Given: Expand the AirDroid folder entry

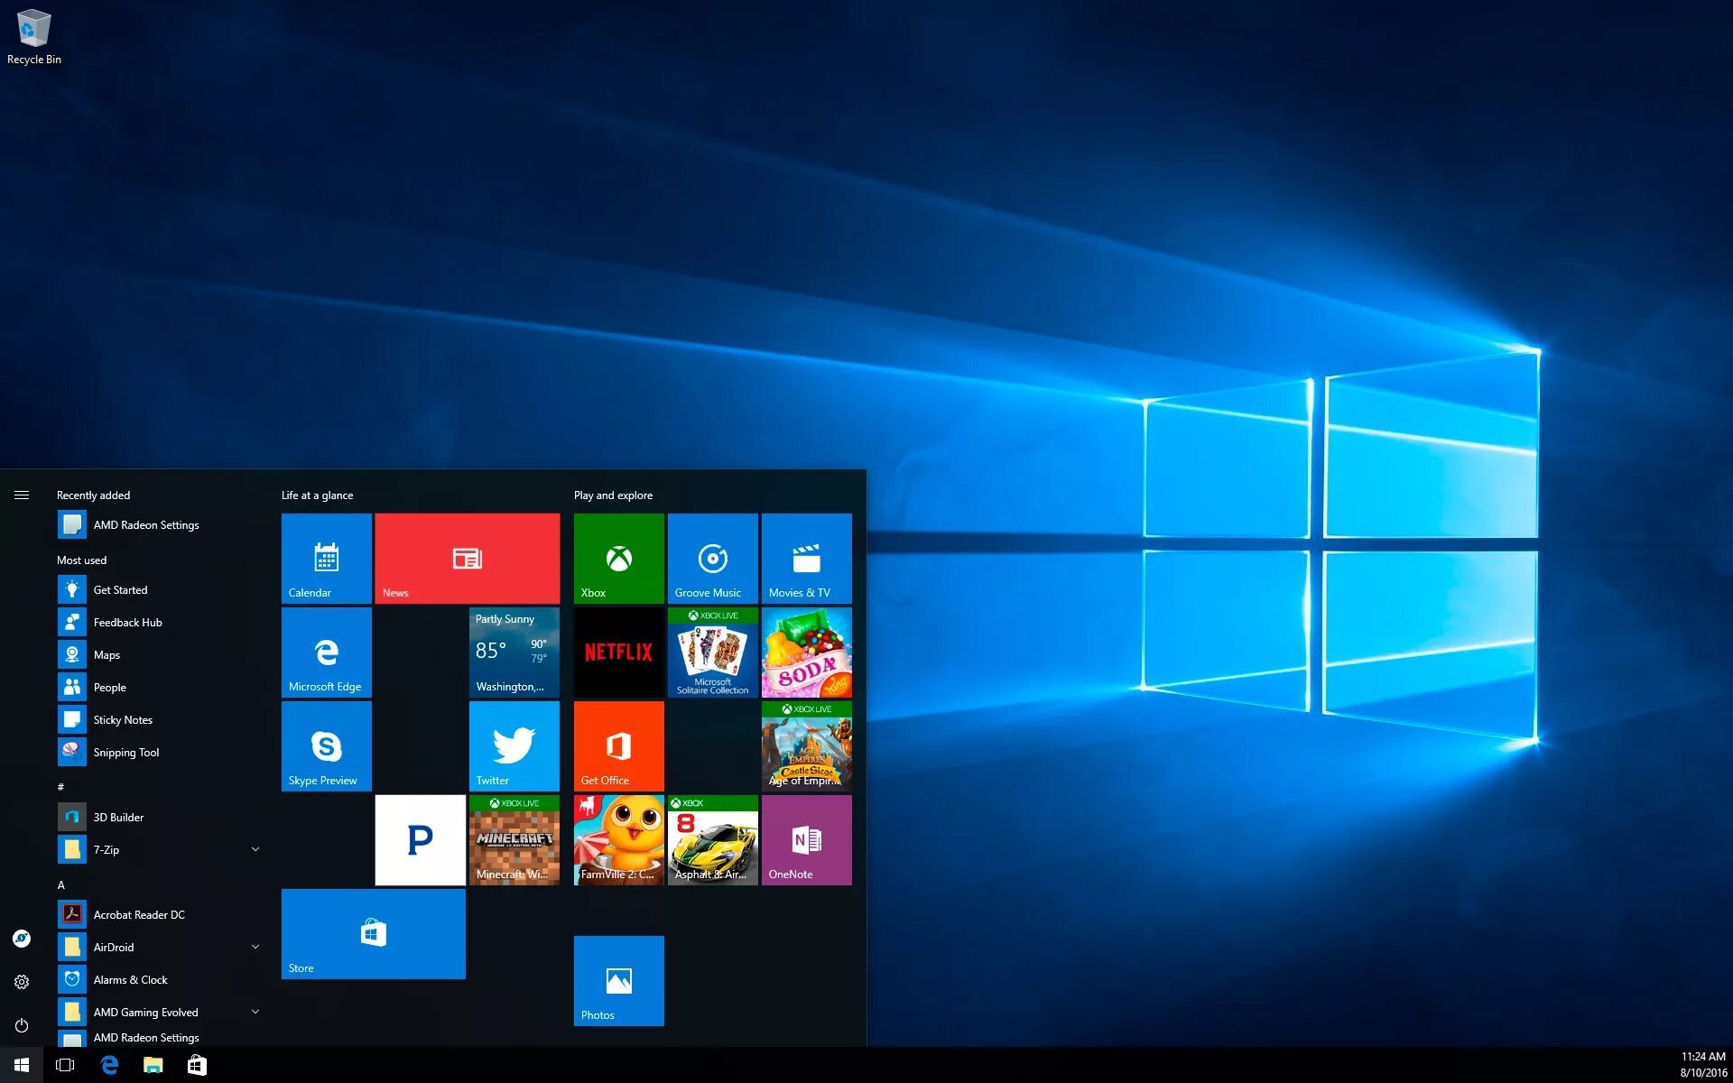Looking at the screenshot, I should pyautogui.click(x=255, y=946).
